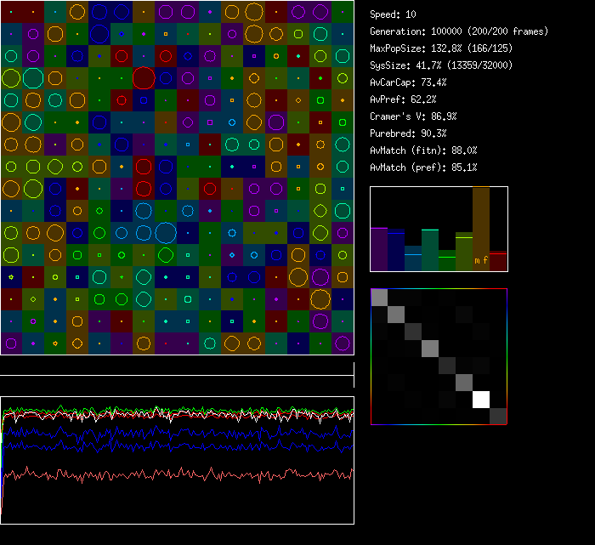595x545 pixels.
Task: Click the empty strip above the line graph
Action: [x=177, y=366]
